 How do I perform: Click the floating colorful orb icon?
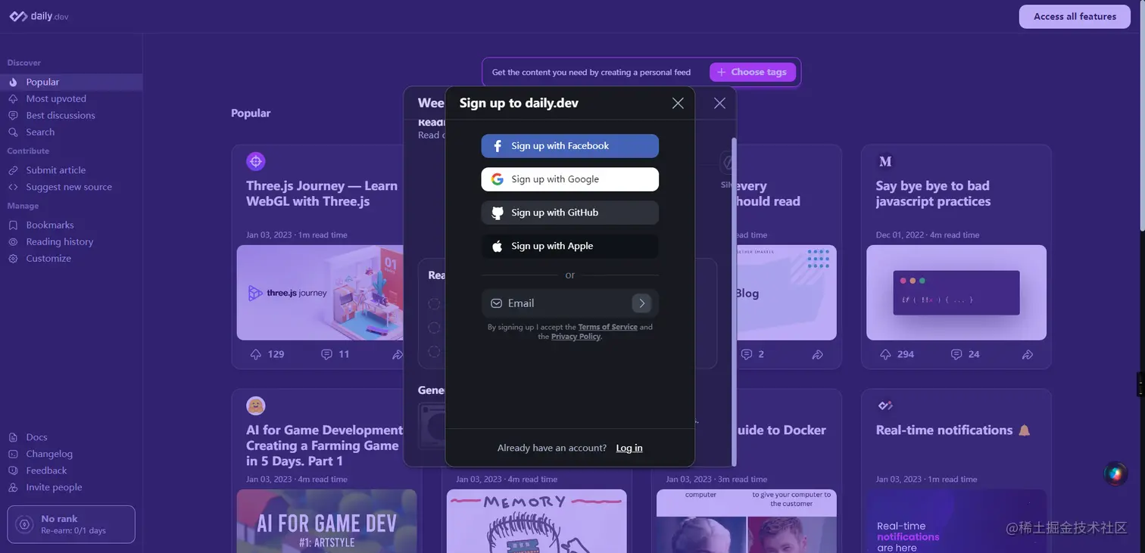pyautogui.click(x=1115, y=474)
